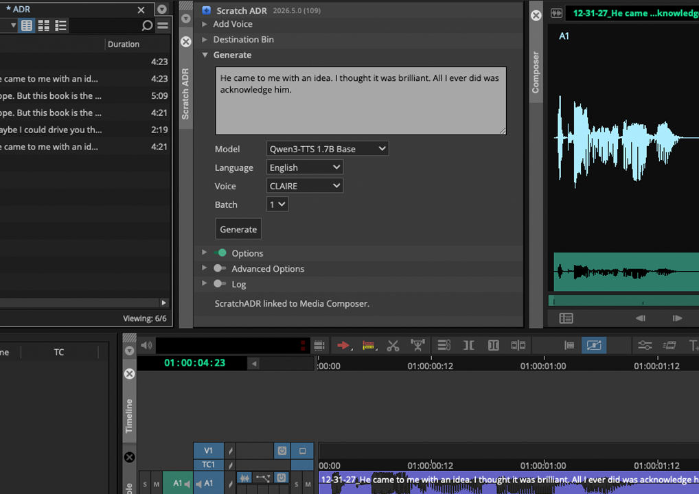
Task: Toggle A1 track power button
Action: 282,478
